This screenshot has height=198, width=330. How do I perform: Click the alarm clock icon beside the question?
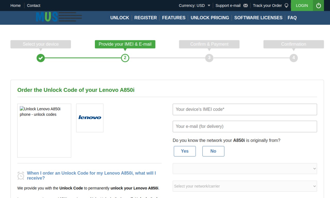pos(21,176)
